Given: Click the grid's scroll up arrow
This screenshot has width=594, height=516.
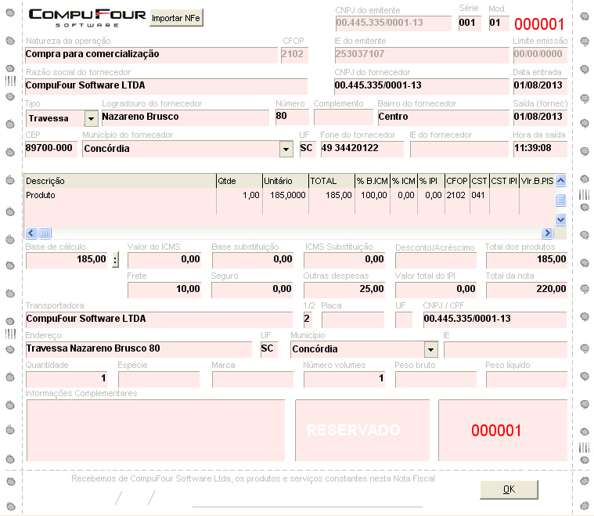Looking at the screenshot, I should pos(560,181).
